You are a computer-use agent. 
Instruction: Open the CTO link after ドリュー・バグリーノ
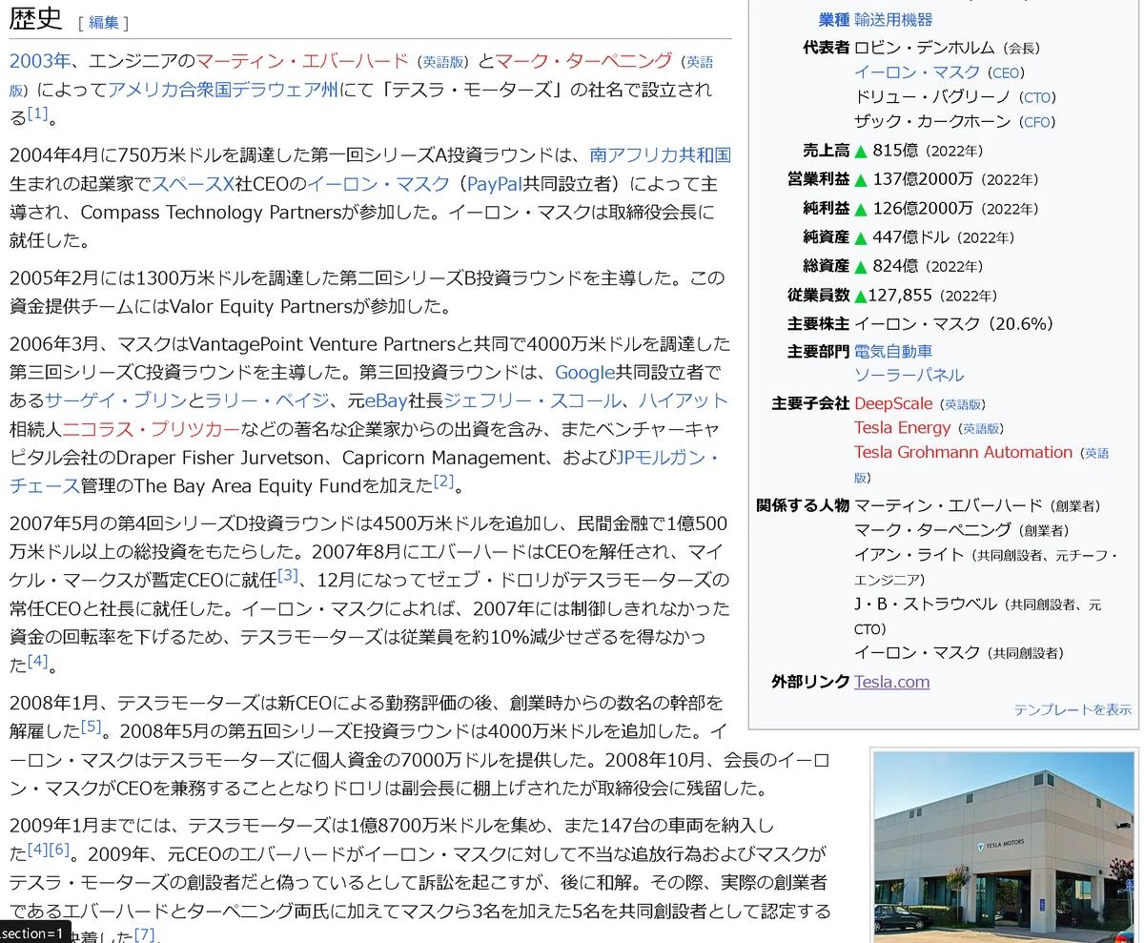[1036, 97]
